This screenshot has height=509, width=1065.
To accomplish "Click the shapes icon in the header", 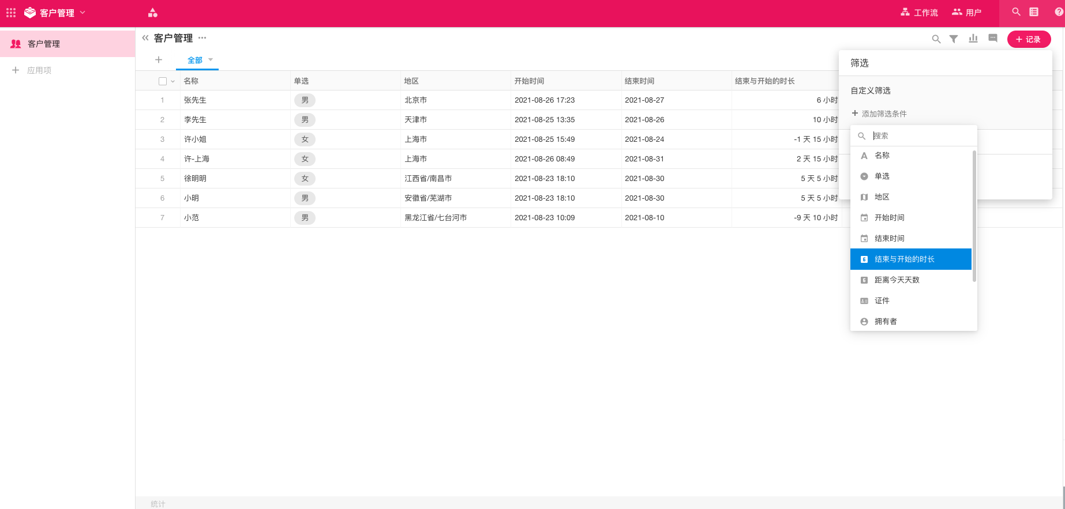I will coord(153,12).
